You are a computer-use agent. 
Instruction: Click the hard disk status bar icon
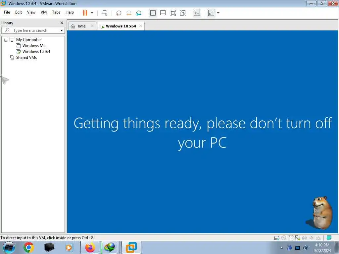point(276,238)
